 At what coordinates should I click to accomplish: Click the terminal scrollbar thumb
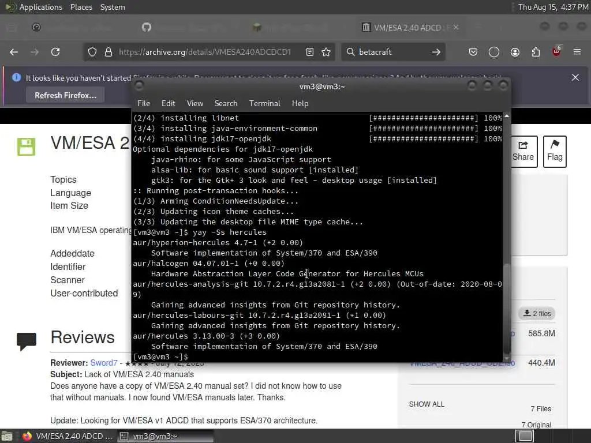pyautogui.click(x=507, y=308)
